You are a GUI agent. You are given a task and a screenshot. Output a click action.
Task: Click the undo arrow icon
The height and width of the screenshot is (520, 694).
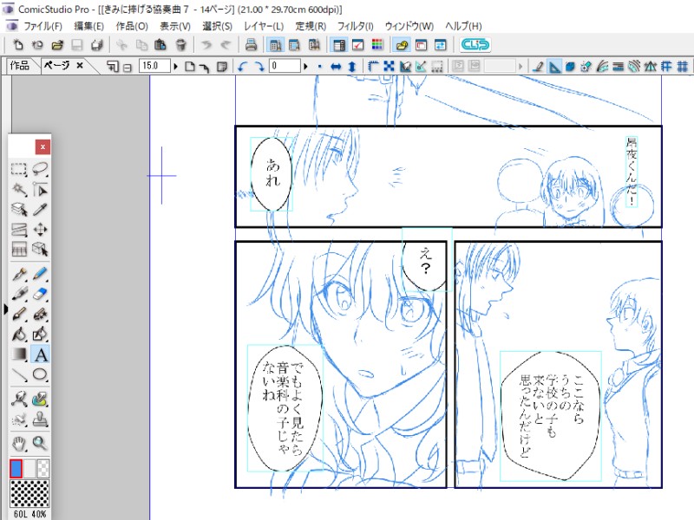(x=206, y=45)
